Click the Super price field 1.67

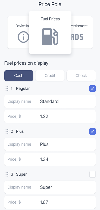[x=50, y=202]
